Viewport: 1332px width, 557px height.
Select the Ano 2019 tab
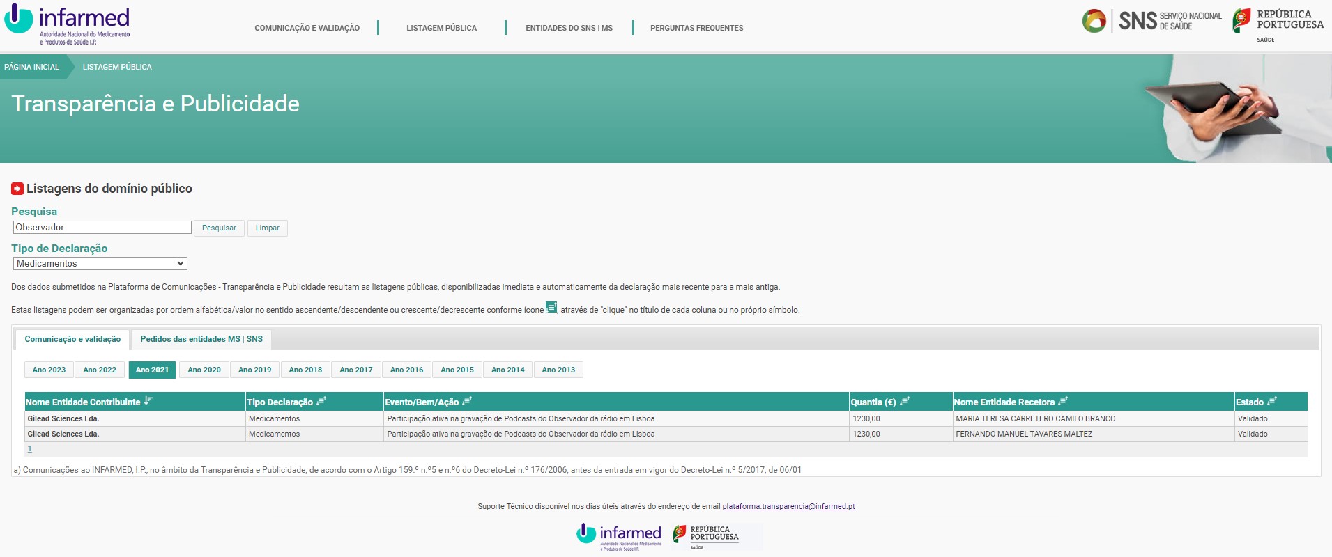click(254, 370)
